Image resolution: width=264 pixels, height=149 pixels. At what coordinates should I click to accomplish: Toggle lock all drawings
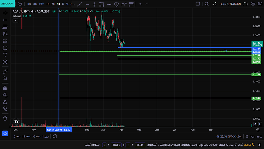(5, 102)
